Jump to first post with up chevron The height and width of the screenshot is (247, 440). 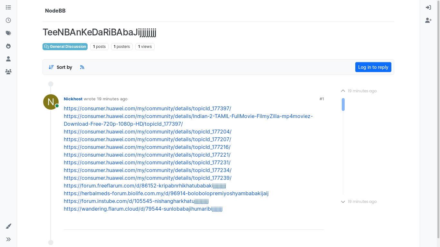pyautogui.click(x=343, y=91)
